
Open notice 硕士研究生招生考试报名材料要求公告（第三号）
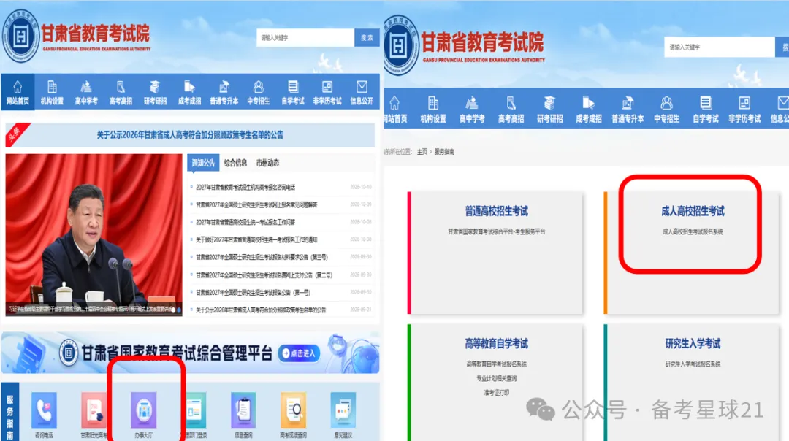pyautogui.click(x=262, y=257)
